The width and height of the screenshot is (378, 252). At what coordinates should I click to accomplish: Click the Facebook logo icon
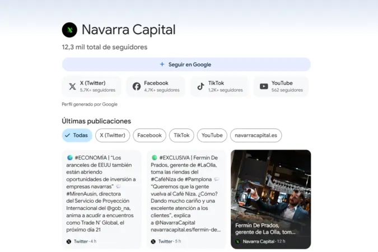click(137, 86)
